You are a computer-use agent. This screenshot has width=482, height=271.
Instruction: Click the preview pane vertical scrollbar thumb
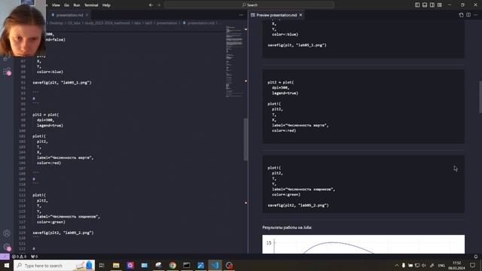pos(480,97)
